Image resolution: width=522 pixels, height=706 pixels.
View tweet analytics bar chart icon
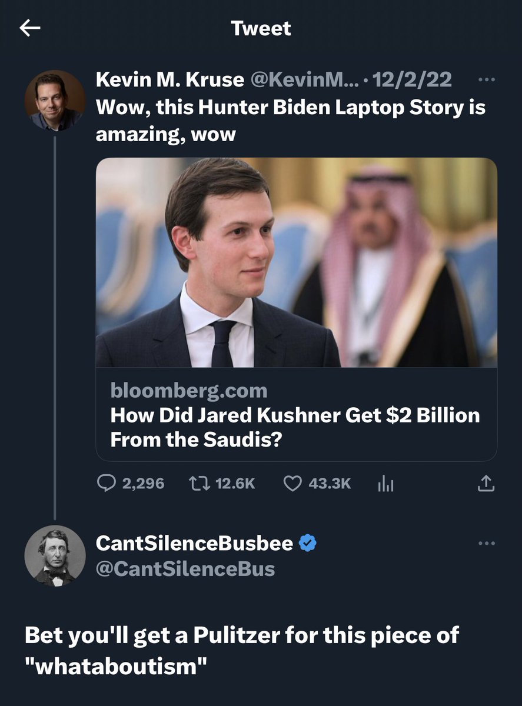pyautogui.click(x=385, y=484)
